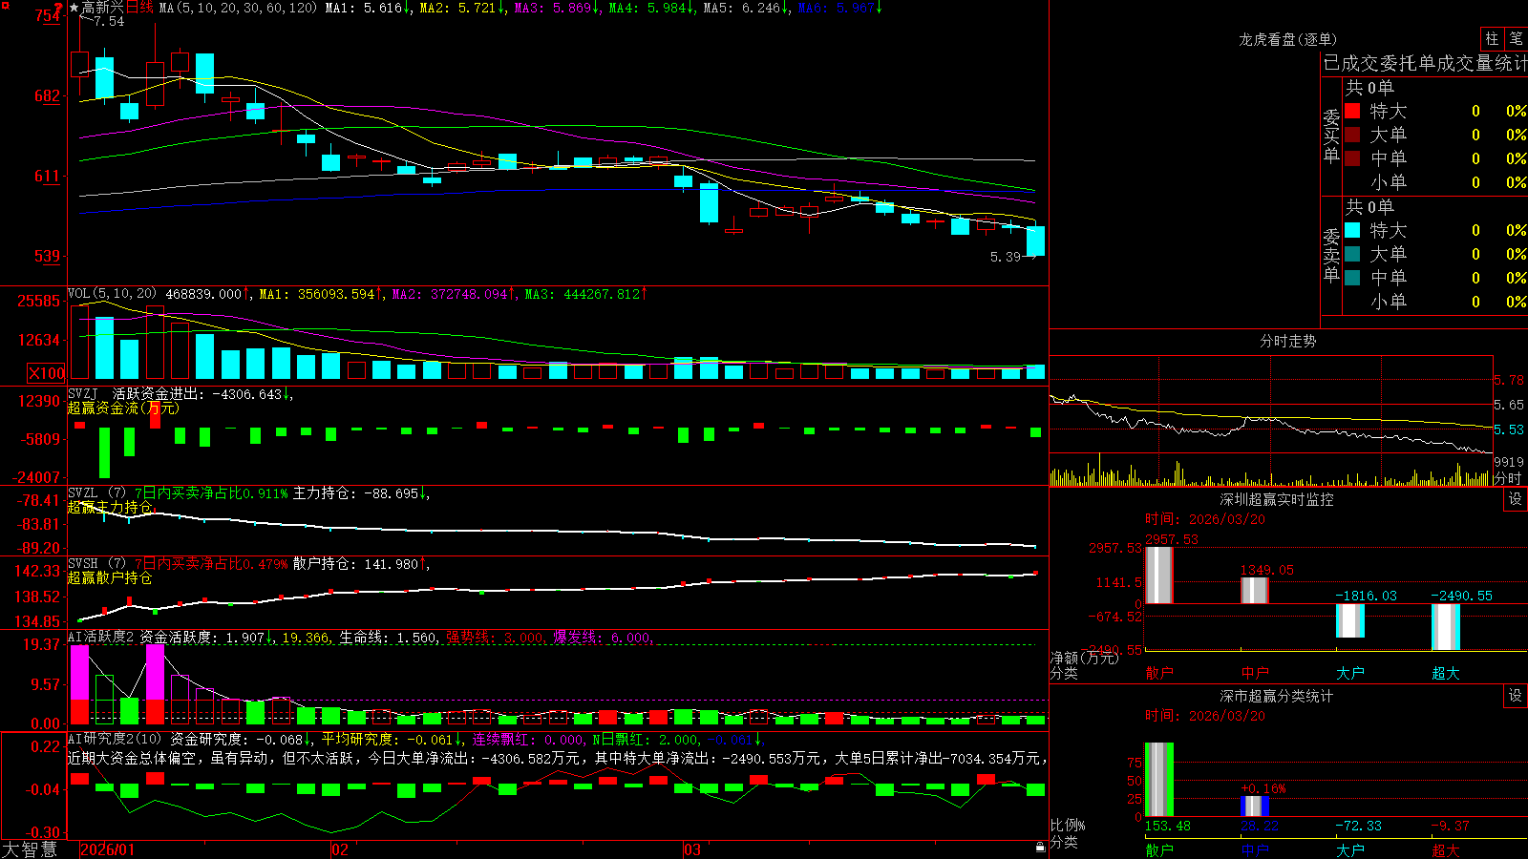
Task: Click the cyan 特大 sell-order swatch
Action: coord(1352,230)
